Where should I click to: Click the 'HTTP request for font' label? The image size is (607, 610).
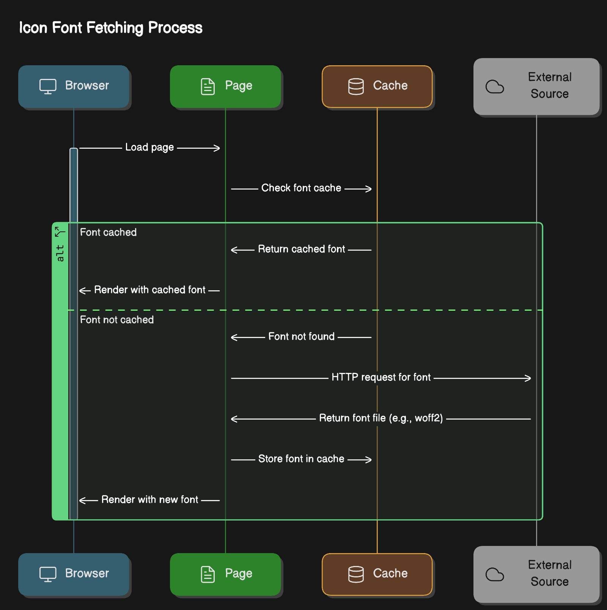(x=381, y=377)
